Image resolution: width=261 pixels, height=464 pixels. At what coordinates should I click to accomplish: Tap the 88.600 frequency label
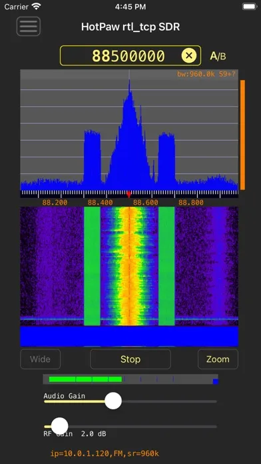click(145, 203)
